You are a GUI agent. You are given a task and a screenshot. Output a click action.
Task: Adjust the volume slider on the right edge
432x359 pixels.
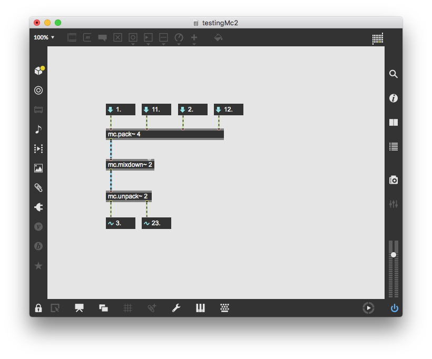[x=394, y=255]
